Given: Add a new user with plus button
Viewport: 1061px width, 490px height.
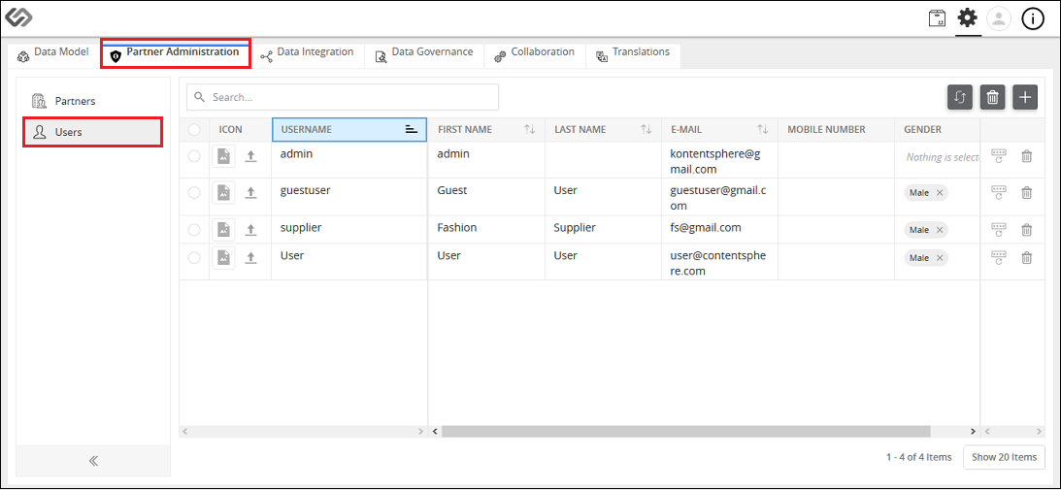Looking at the screenshot, I should tap(1025, 97).
